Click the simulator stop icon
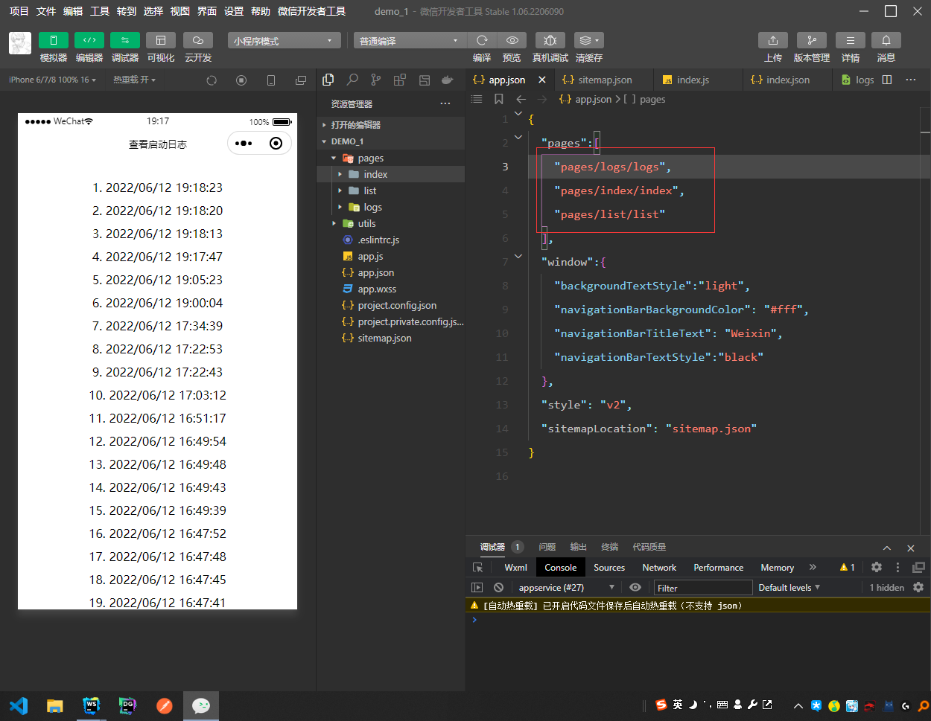 tap(241, 80)
